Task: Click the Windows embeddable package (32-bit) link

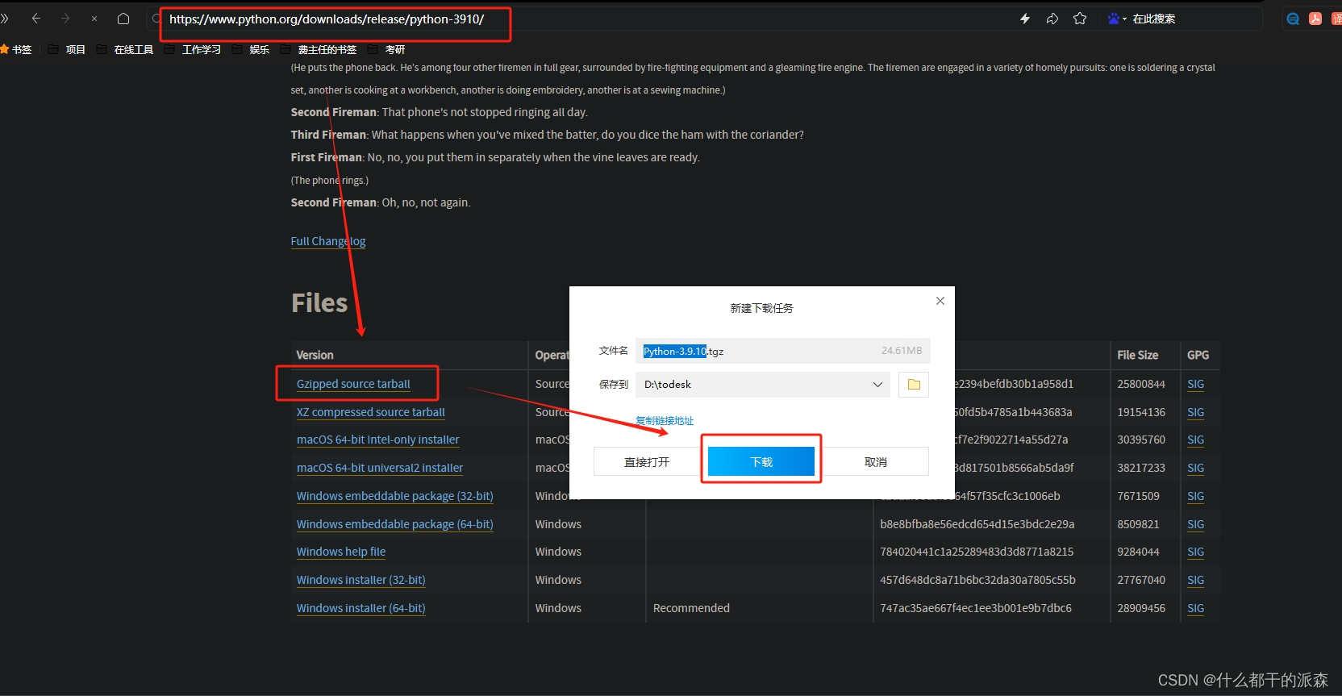Action: click(395, 496)
